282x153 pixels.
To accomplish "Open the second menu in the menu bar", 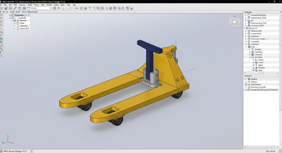I will (5, 5).
